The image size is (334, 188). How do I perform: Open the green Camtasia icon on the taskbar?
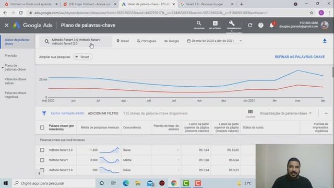tap(186, 183)
